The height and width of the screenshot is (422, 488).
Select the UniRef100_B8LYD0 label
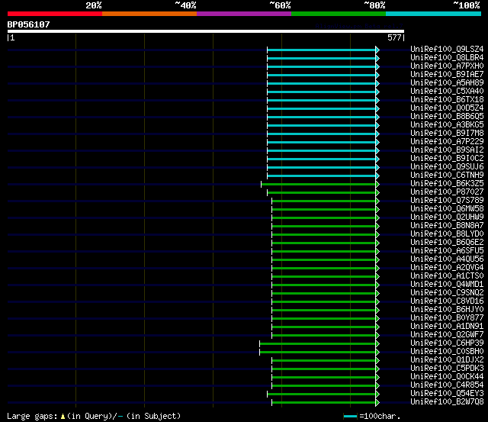tap(447, 234)
